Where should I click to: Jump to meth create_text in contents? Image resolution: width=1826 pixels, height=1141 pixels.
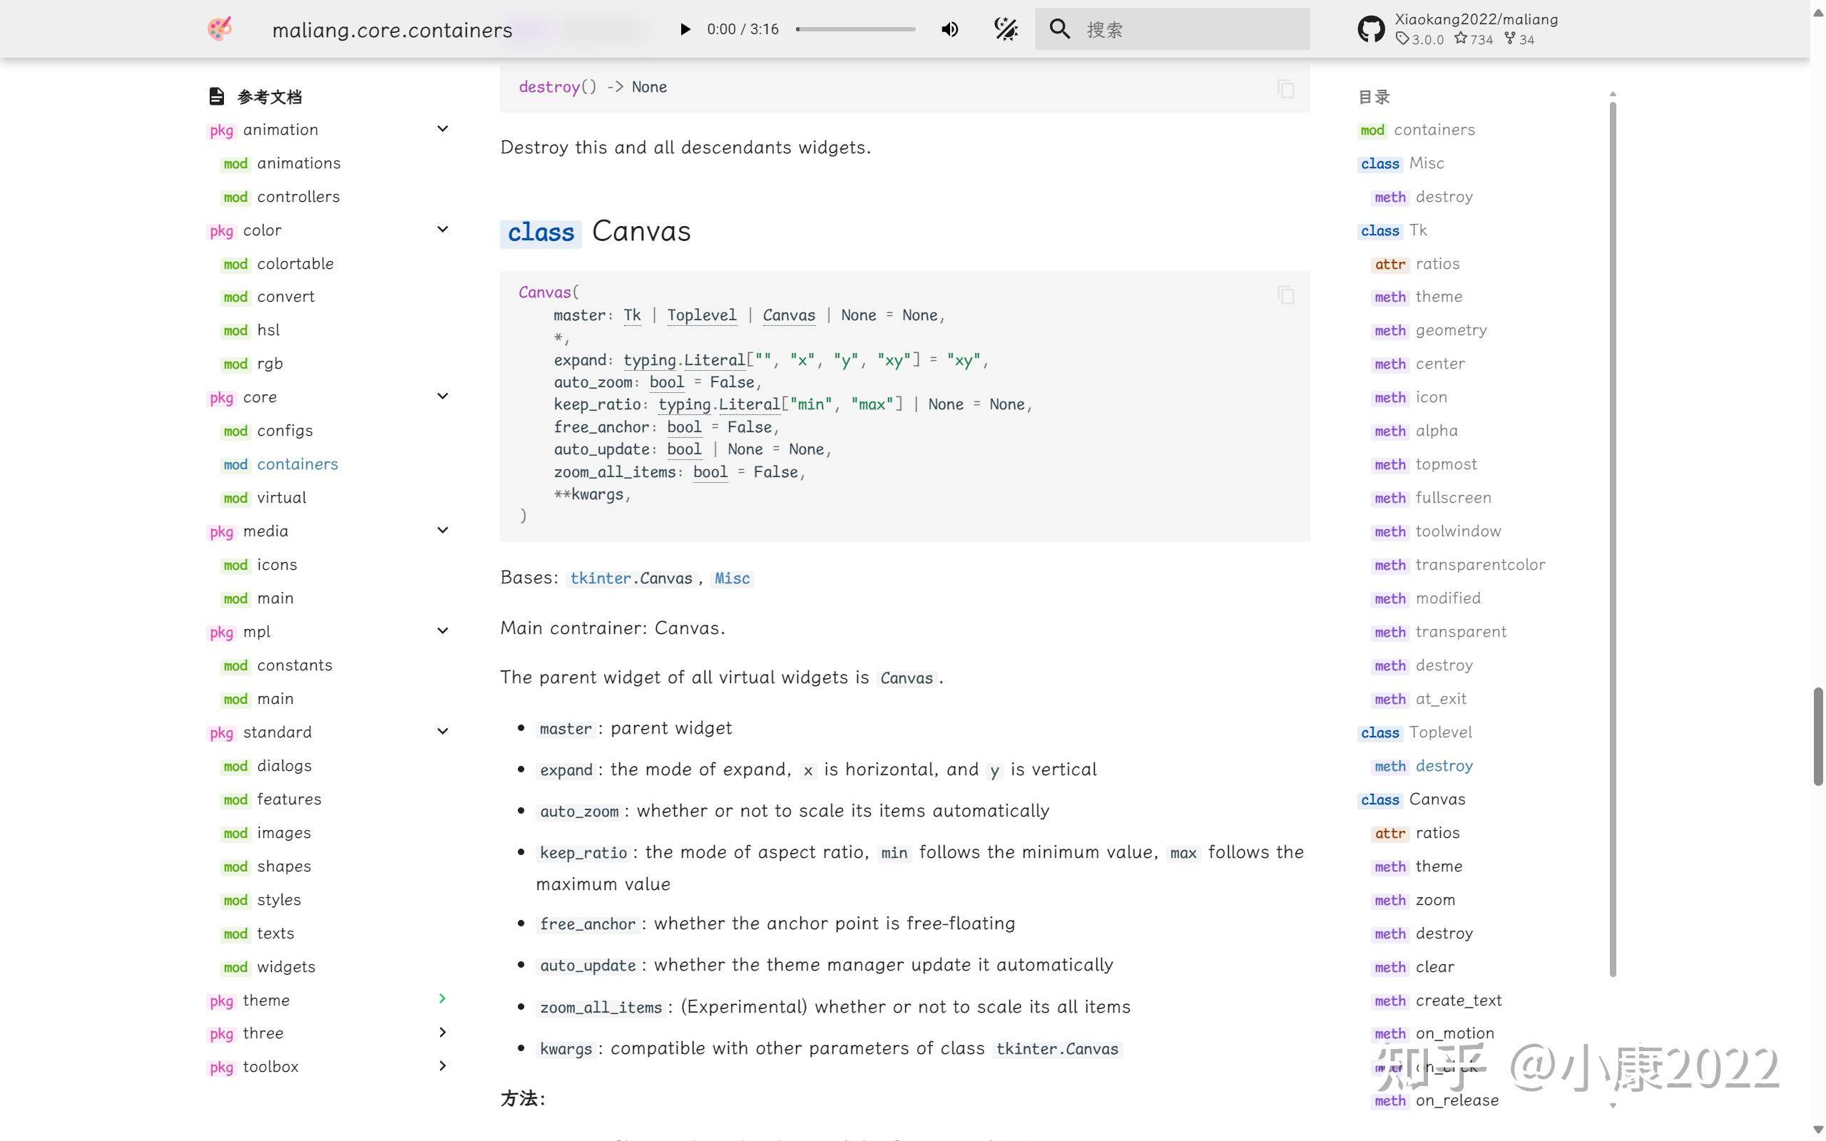[1437, 1000]
